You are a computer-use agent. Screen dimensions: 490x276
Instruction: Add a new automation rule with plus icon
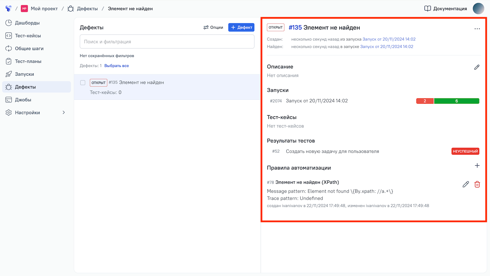(477, 165)
